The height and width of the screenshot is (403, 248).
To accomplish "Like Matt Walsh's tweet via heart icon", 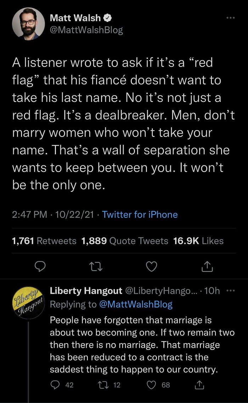I will [151, 267].
